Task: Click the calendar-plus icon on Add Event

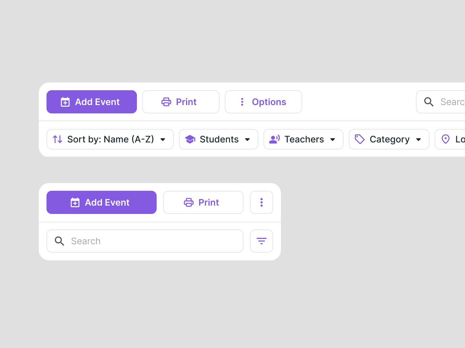Action: point(65,102)
